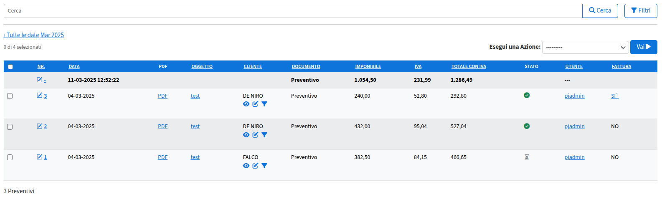Click pjadmin user link in row 3
This screenshot has height=197, width=662.
click(x=574, y=96)
